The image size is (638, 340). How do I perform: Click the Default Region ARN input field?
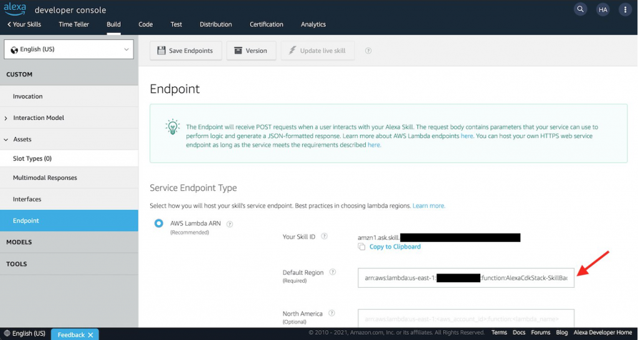tap(466, 278)
